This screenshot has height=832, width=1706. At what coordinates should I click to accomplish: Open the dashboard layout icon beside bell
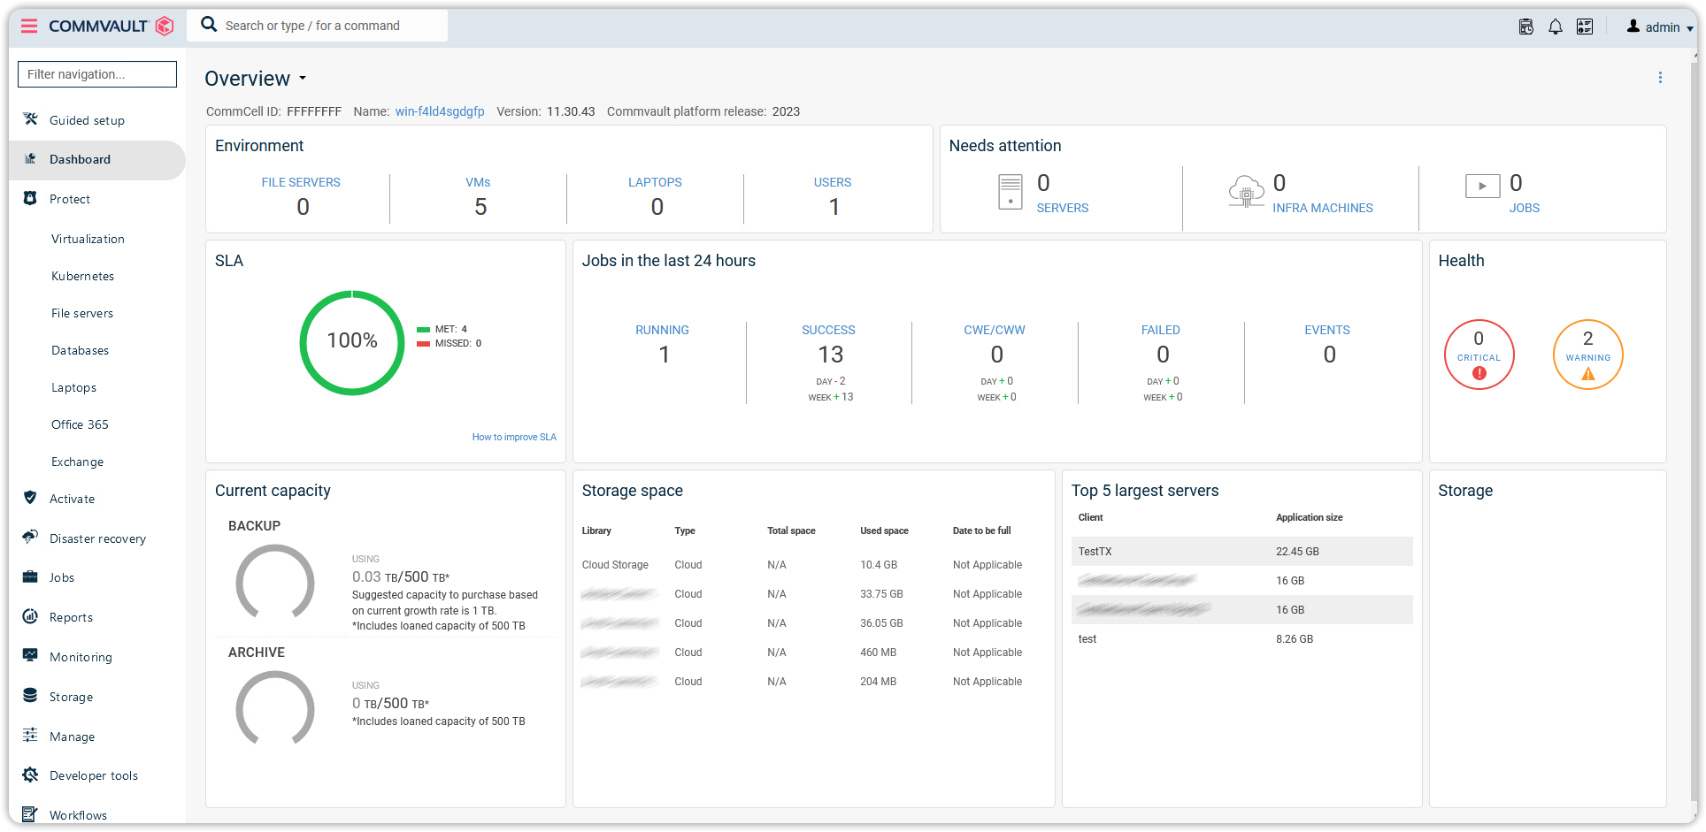[x=1585, y=27]
